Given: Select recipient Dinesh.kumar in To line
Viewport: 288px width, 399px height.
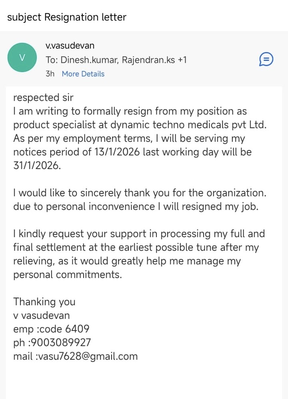Looking at the screenshot, I should click(89, 60).
